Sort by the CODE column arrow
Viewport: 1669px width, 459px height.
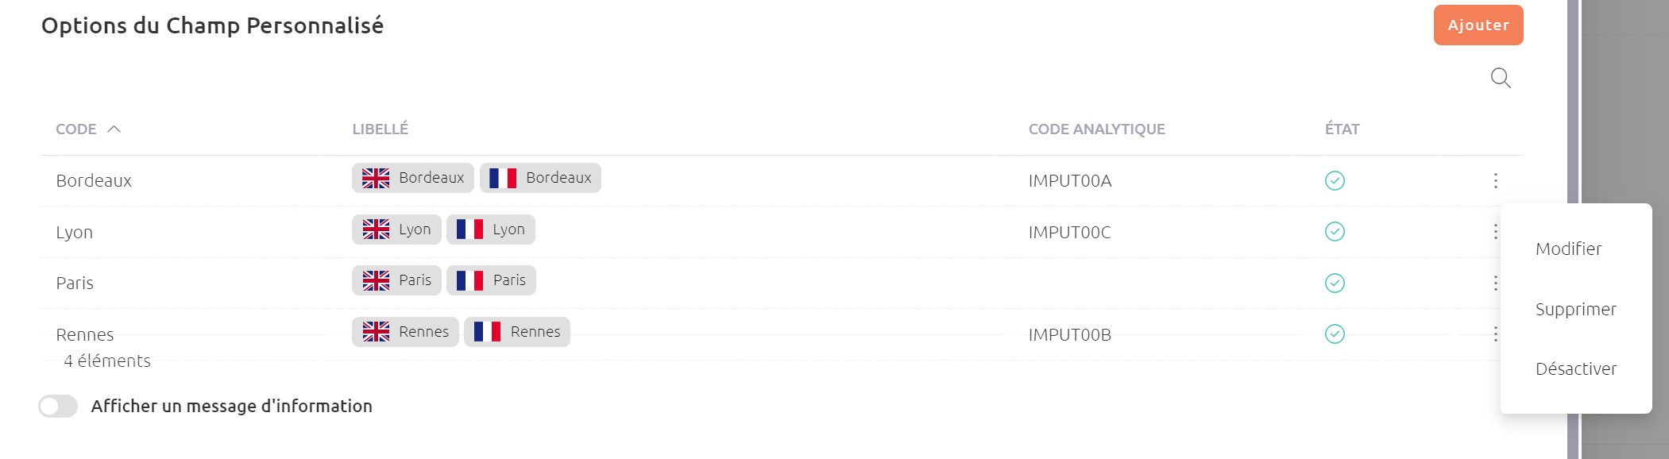tap(114, 129)
